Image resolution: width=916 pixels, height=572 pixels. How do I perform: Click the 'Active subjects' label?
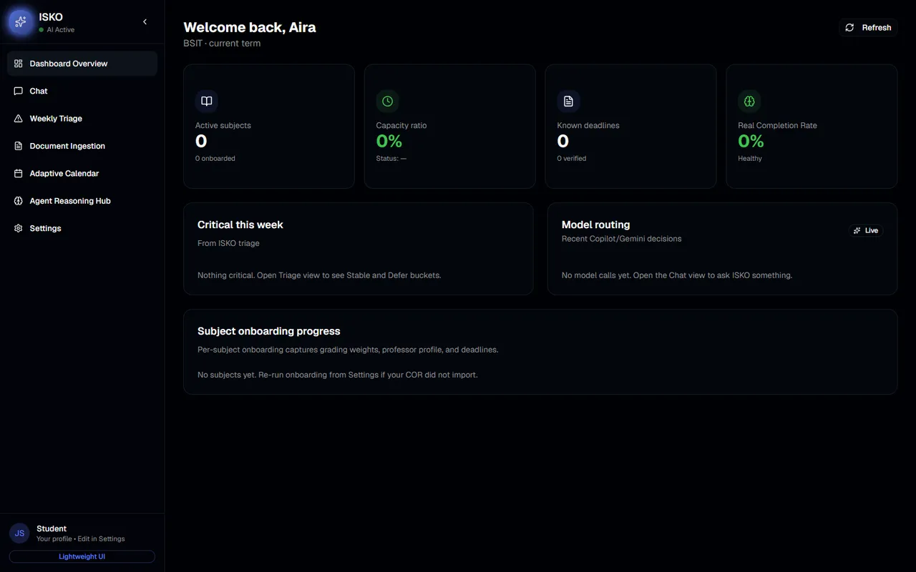point(223,125)
